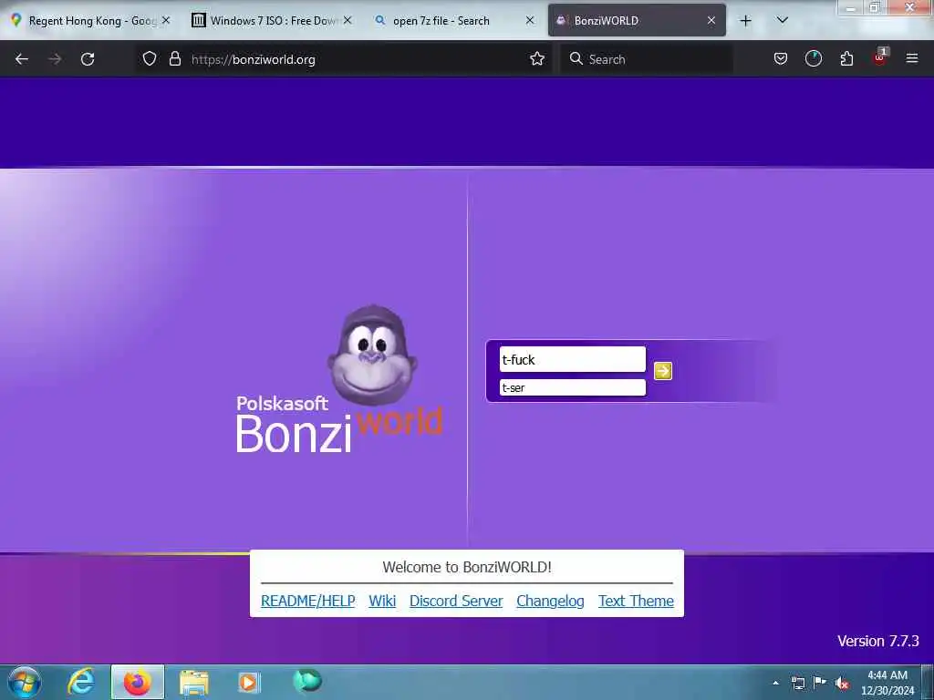Open the Wiki link

[382, 601]
